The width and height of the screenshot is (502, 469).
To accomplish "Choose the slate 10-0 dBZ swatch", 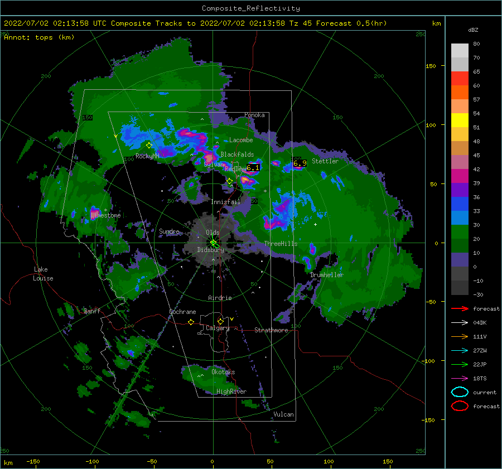I will pos(460,260).
